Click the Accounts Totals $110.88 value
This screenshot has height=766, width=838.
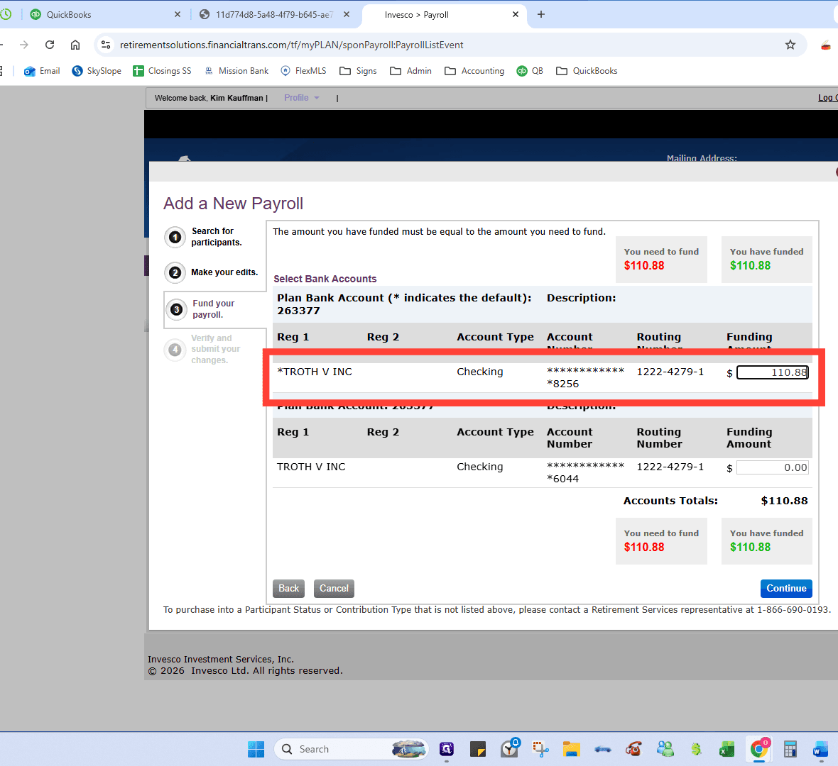(784, 501)
